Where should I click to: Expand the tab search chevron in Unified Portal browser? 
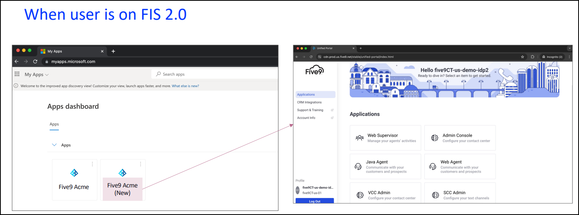coord(569,48)
